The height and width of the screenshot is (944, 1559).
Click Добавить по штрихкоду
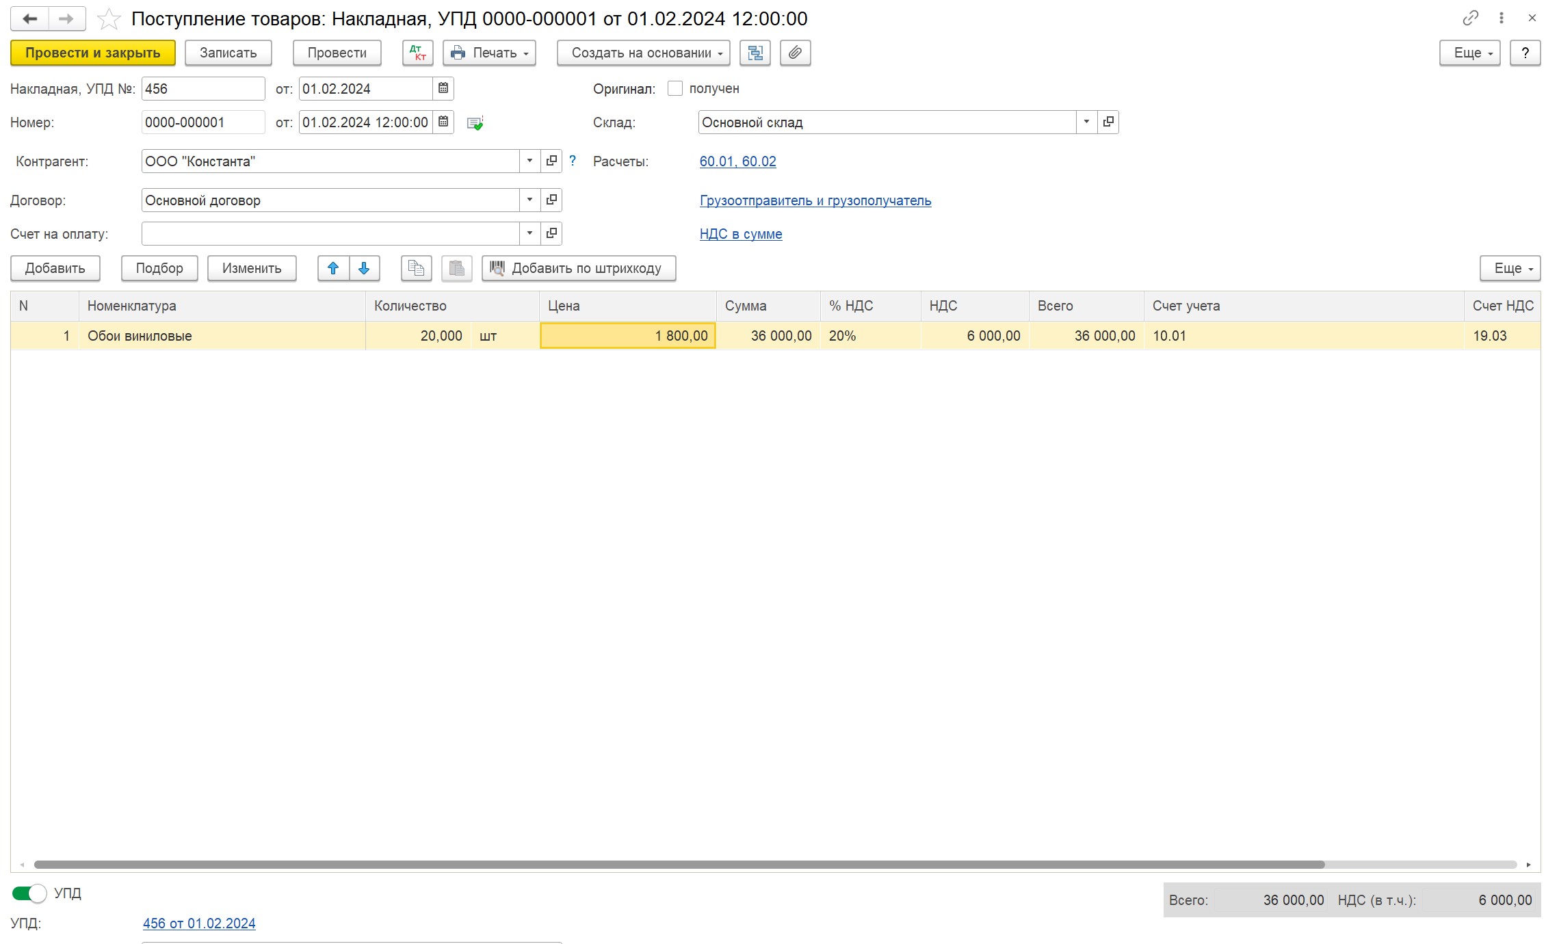579,268
